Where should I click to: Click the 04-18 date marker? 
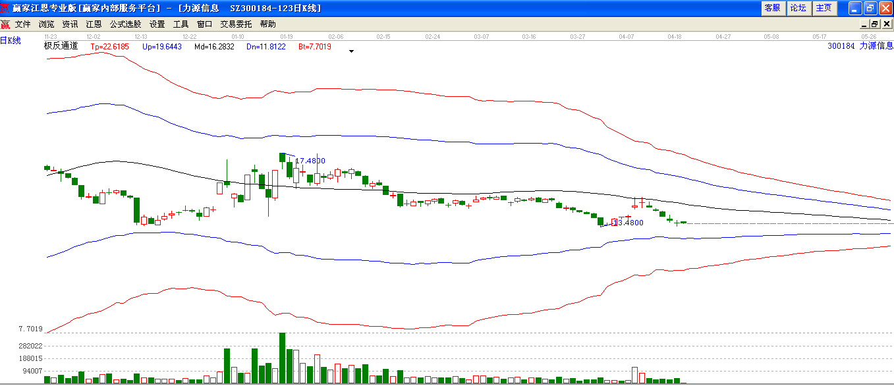pos(675,37)
